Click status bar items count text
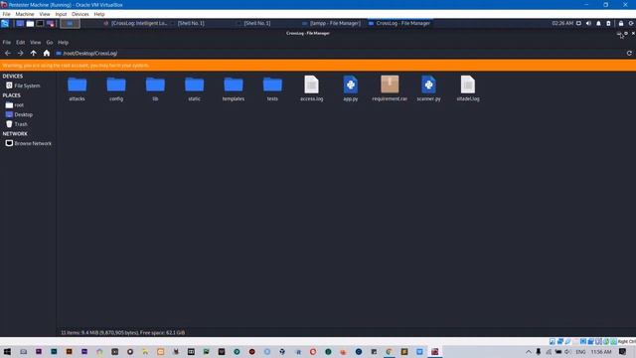Image resolution: width=636 pixels, height=358 pixels. point(123,333)
